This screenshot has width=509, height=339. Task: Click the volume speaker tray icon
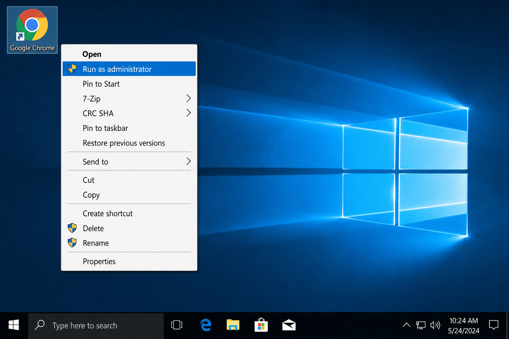(x=435, y=325)
